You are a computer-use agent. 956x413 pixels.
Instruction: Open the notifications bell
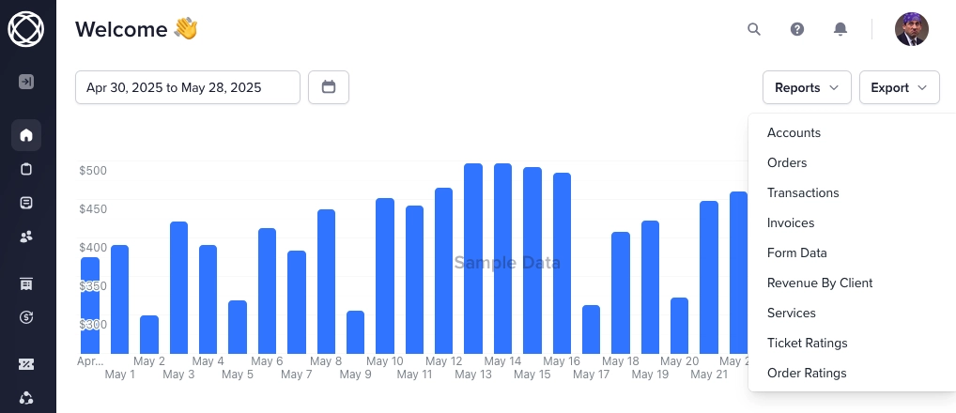(840, 29)
